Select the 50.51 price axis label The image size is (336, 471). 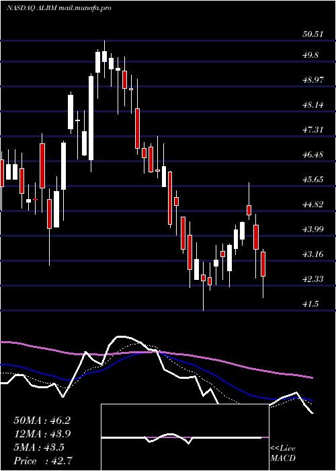(312, 34)
